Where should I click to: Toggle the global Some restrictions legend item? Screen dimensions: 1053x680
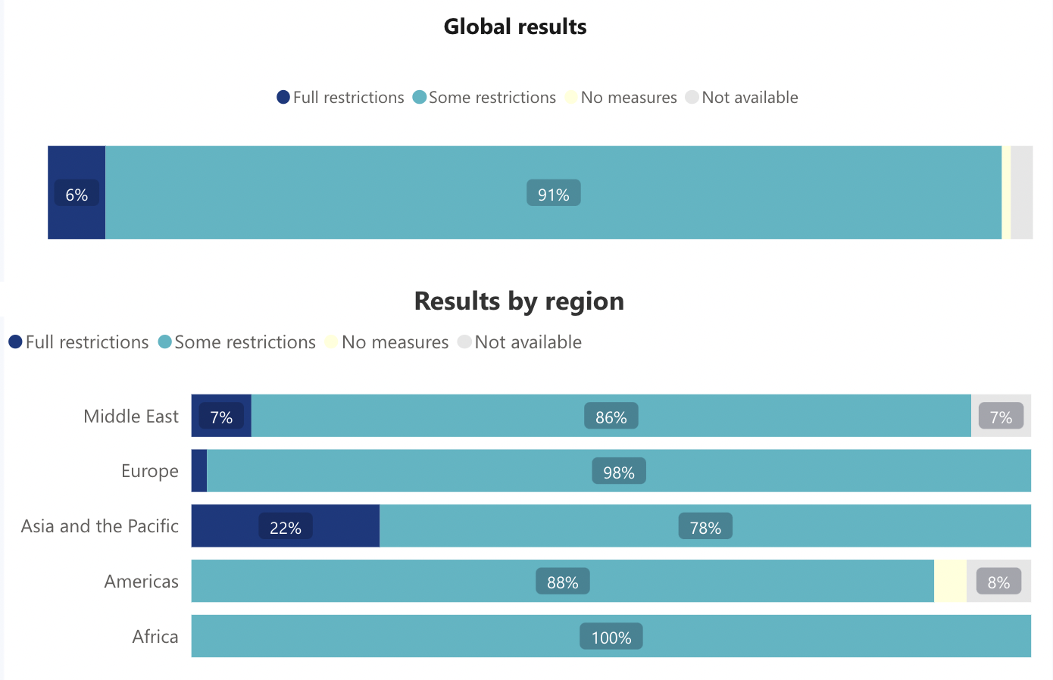point(485,98)
